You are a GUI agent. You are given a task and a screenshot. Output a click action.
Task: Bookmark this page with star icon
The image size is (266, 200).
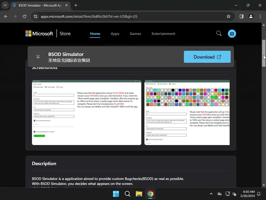[229, 16]
